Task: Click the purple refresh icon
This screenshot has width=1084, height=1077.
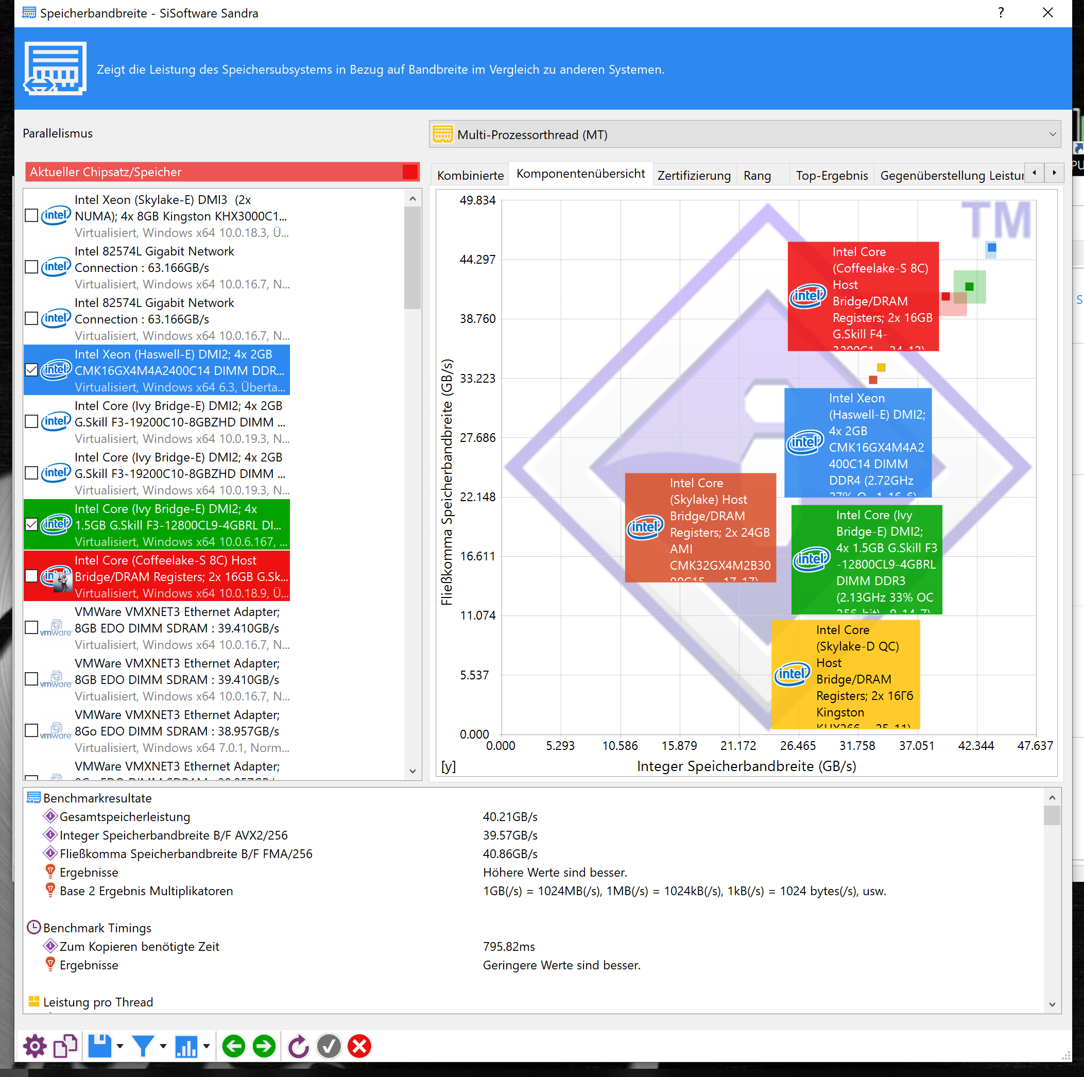Action: coord(299,1046)
